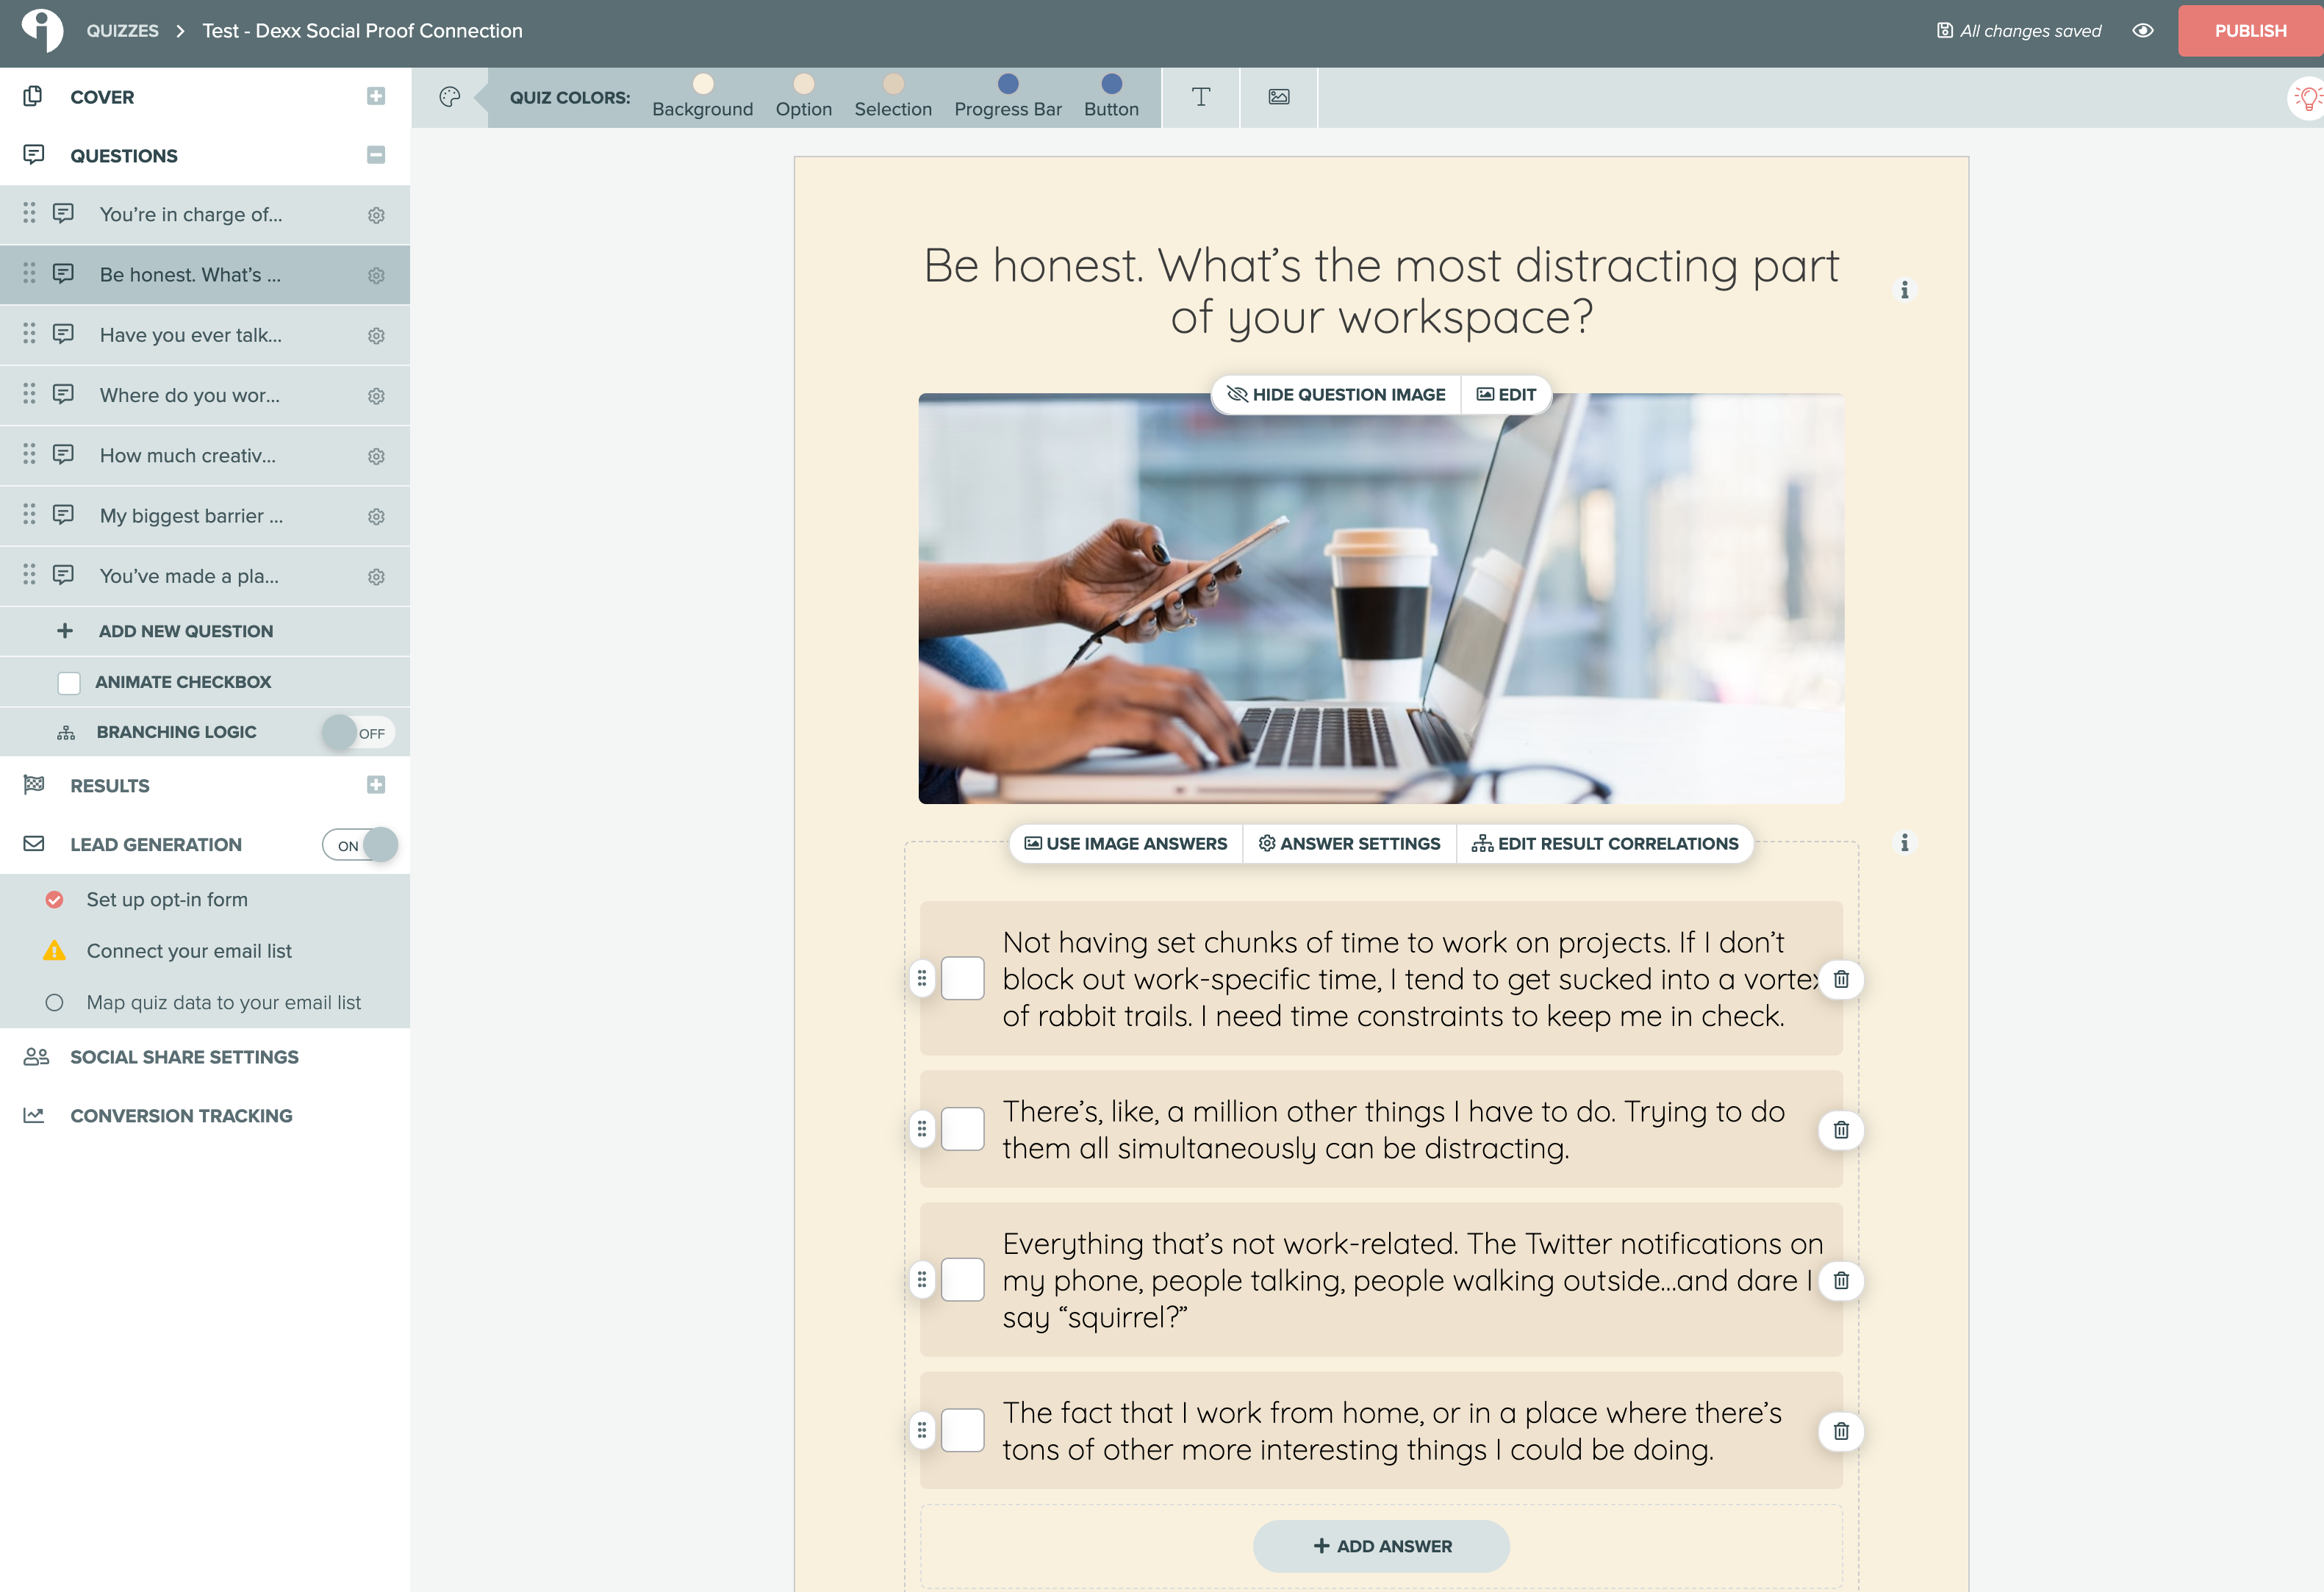Click the lightbulb tips icon

point(2306,98)
